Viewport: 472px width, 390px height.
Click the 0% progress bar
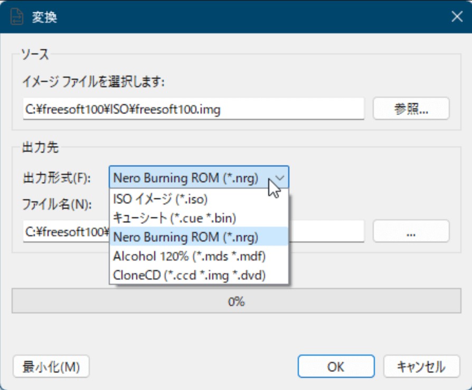tap(237, 301)
